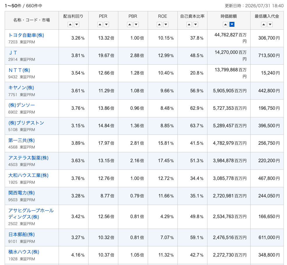
Task: Sort 配当利回り descending with down arrow
Action: click(x=77, y=24)
